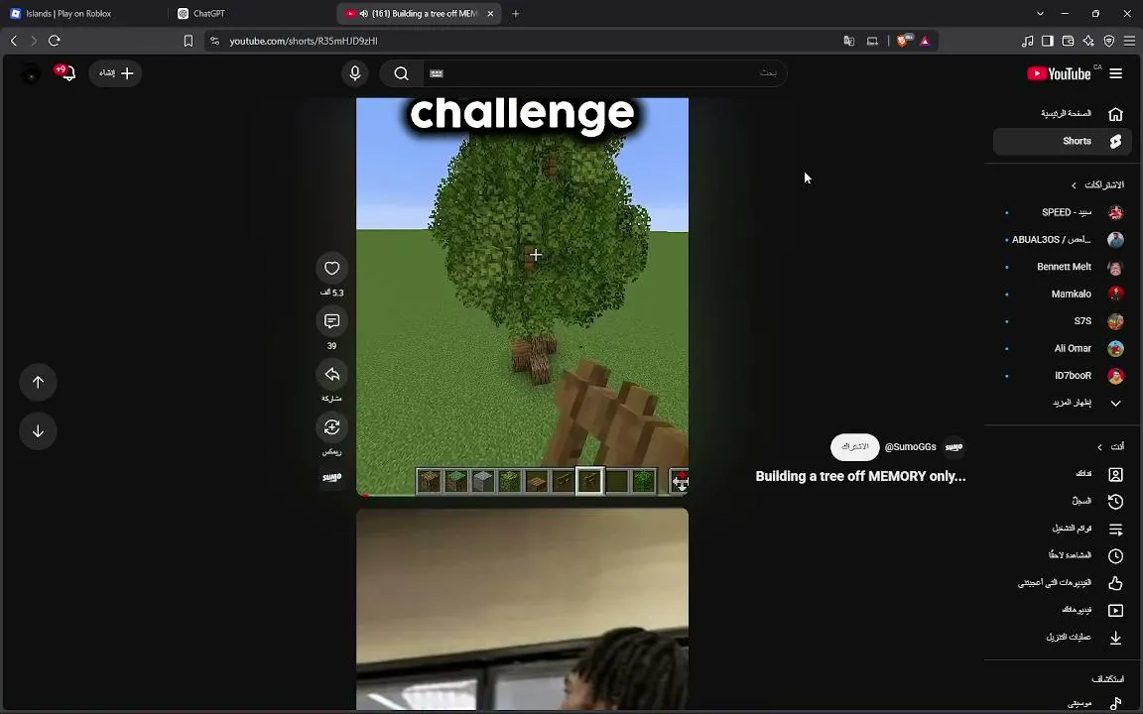Close the active YouTube tab

pos(490,14)
